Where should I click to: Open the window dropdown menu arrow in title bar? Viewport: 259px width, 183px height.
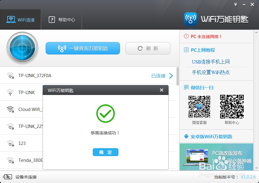coord(236,5)
